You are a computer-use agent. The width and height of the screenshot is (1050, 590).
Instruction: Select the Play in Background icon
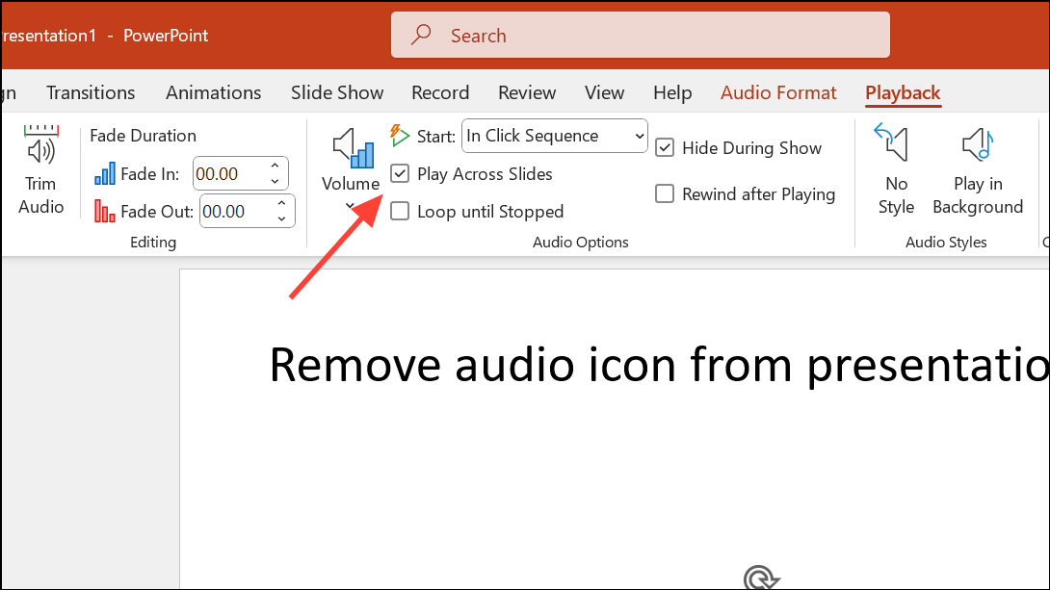click(x=976, y=146)
